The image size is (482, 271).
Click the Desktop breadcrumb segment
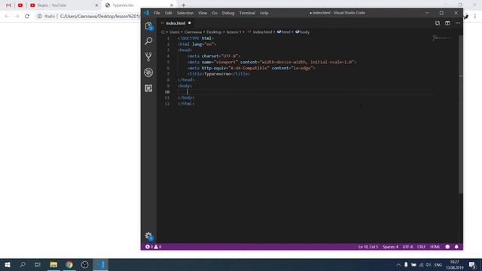(x=214, y=32)
